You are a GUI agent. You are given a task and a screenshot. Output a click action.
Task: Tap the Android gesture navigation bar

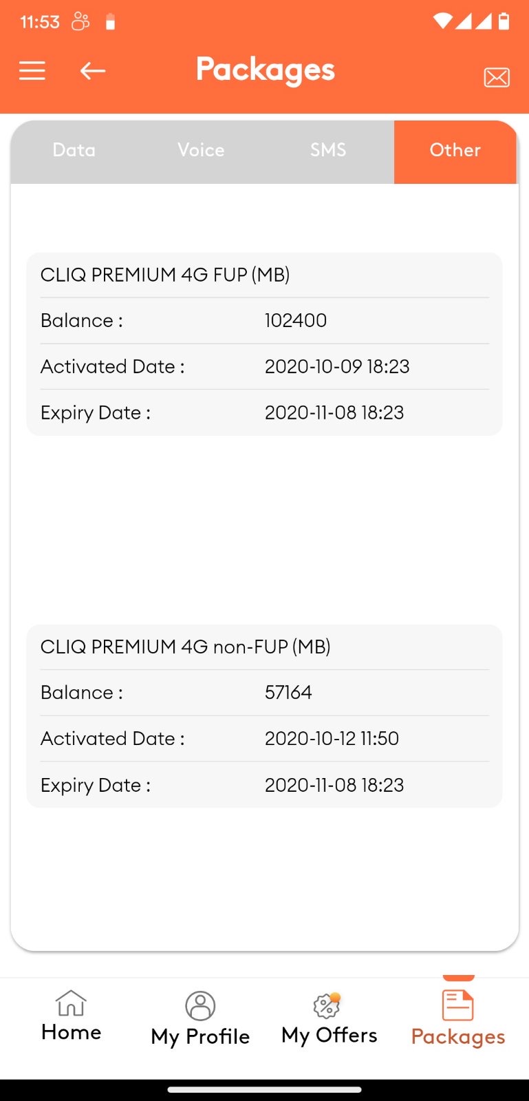(x=264, y=1089)
